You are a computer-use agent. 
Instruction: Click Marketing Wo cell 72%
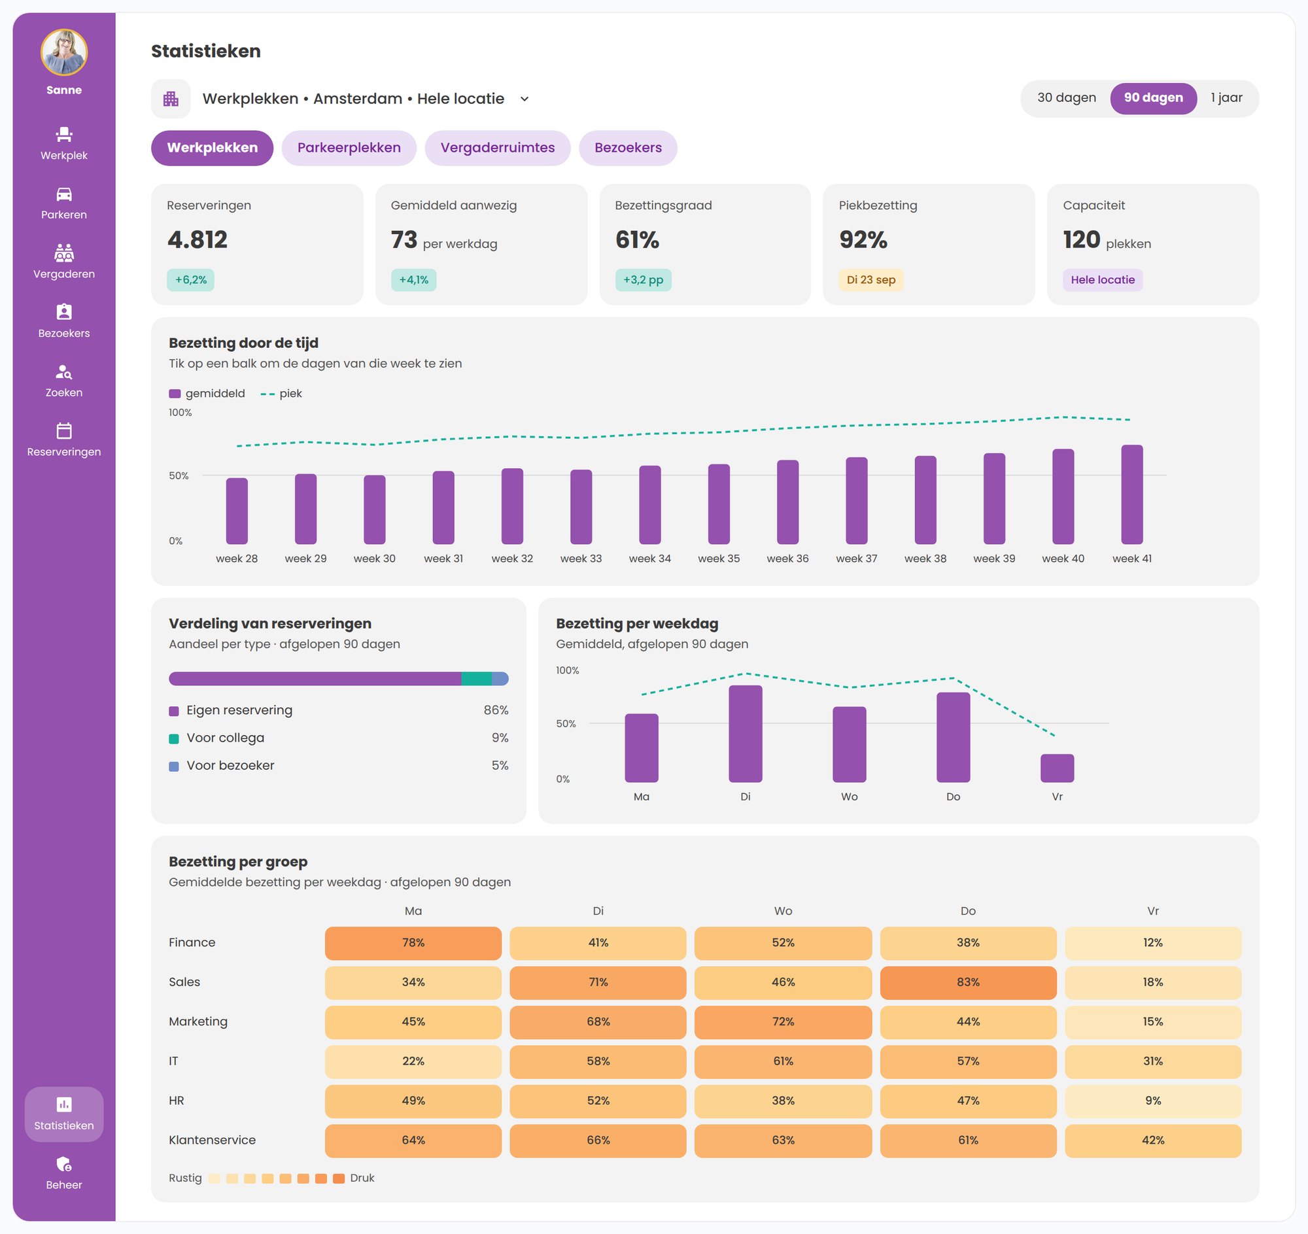783,1022
